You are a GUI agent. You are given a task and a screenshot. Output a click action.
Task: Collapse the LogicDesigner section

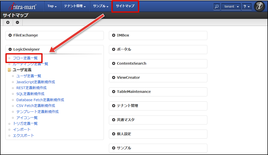coord(10,49)
